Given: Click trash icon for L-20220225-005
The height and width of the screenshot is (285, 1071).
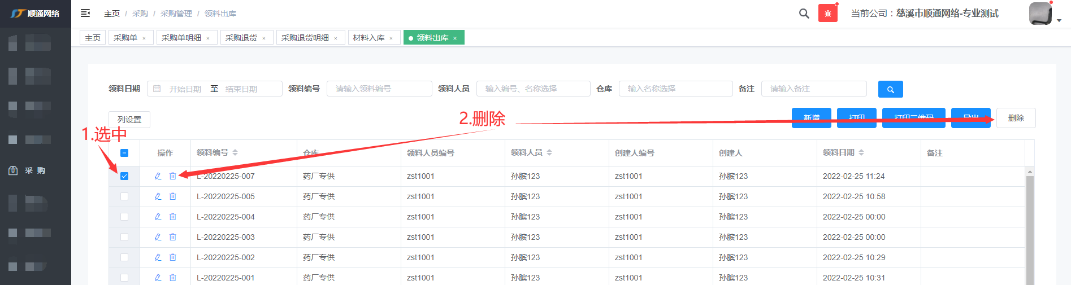Looking at the screenshot, I should [x=173, y=196].
